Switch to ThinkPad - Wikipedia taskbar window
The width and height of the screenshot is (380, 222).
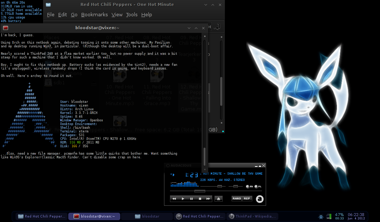[252, 216]
